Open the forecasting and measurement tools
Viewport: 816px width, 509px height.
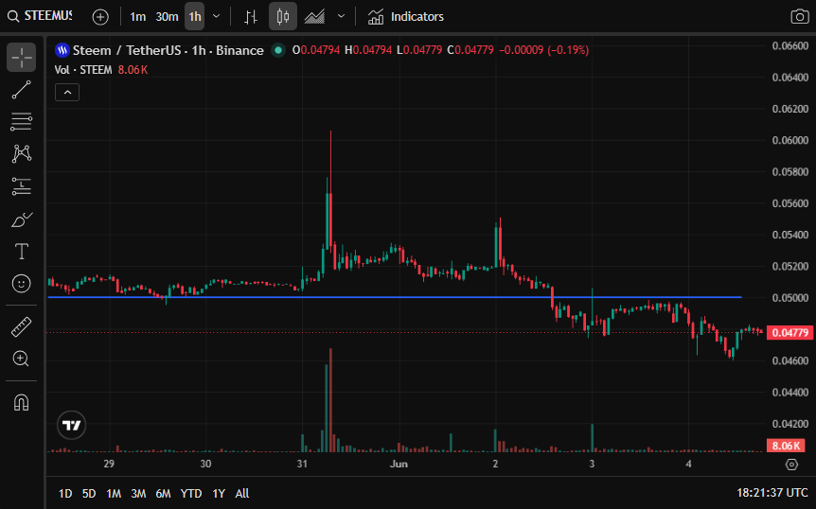pos(22,186)
